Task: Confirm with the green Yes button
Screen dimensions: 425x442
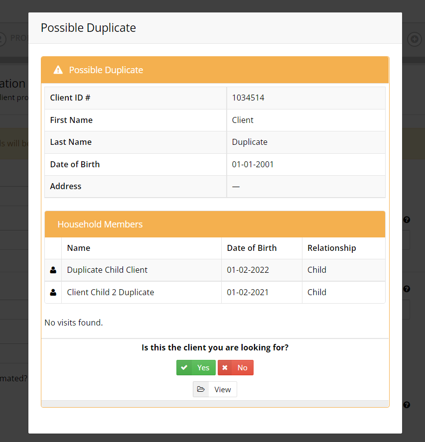Action: click(x=196, y=367)
